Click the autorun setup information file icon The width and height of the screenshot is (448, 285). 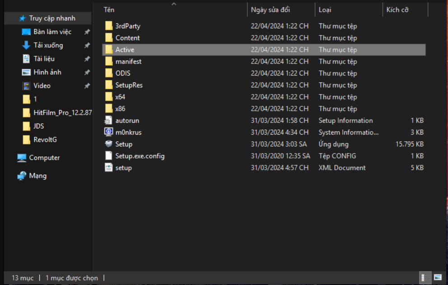click(x=108, y=121)
